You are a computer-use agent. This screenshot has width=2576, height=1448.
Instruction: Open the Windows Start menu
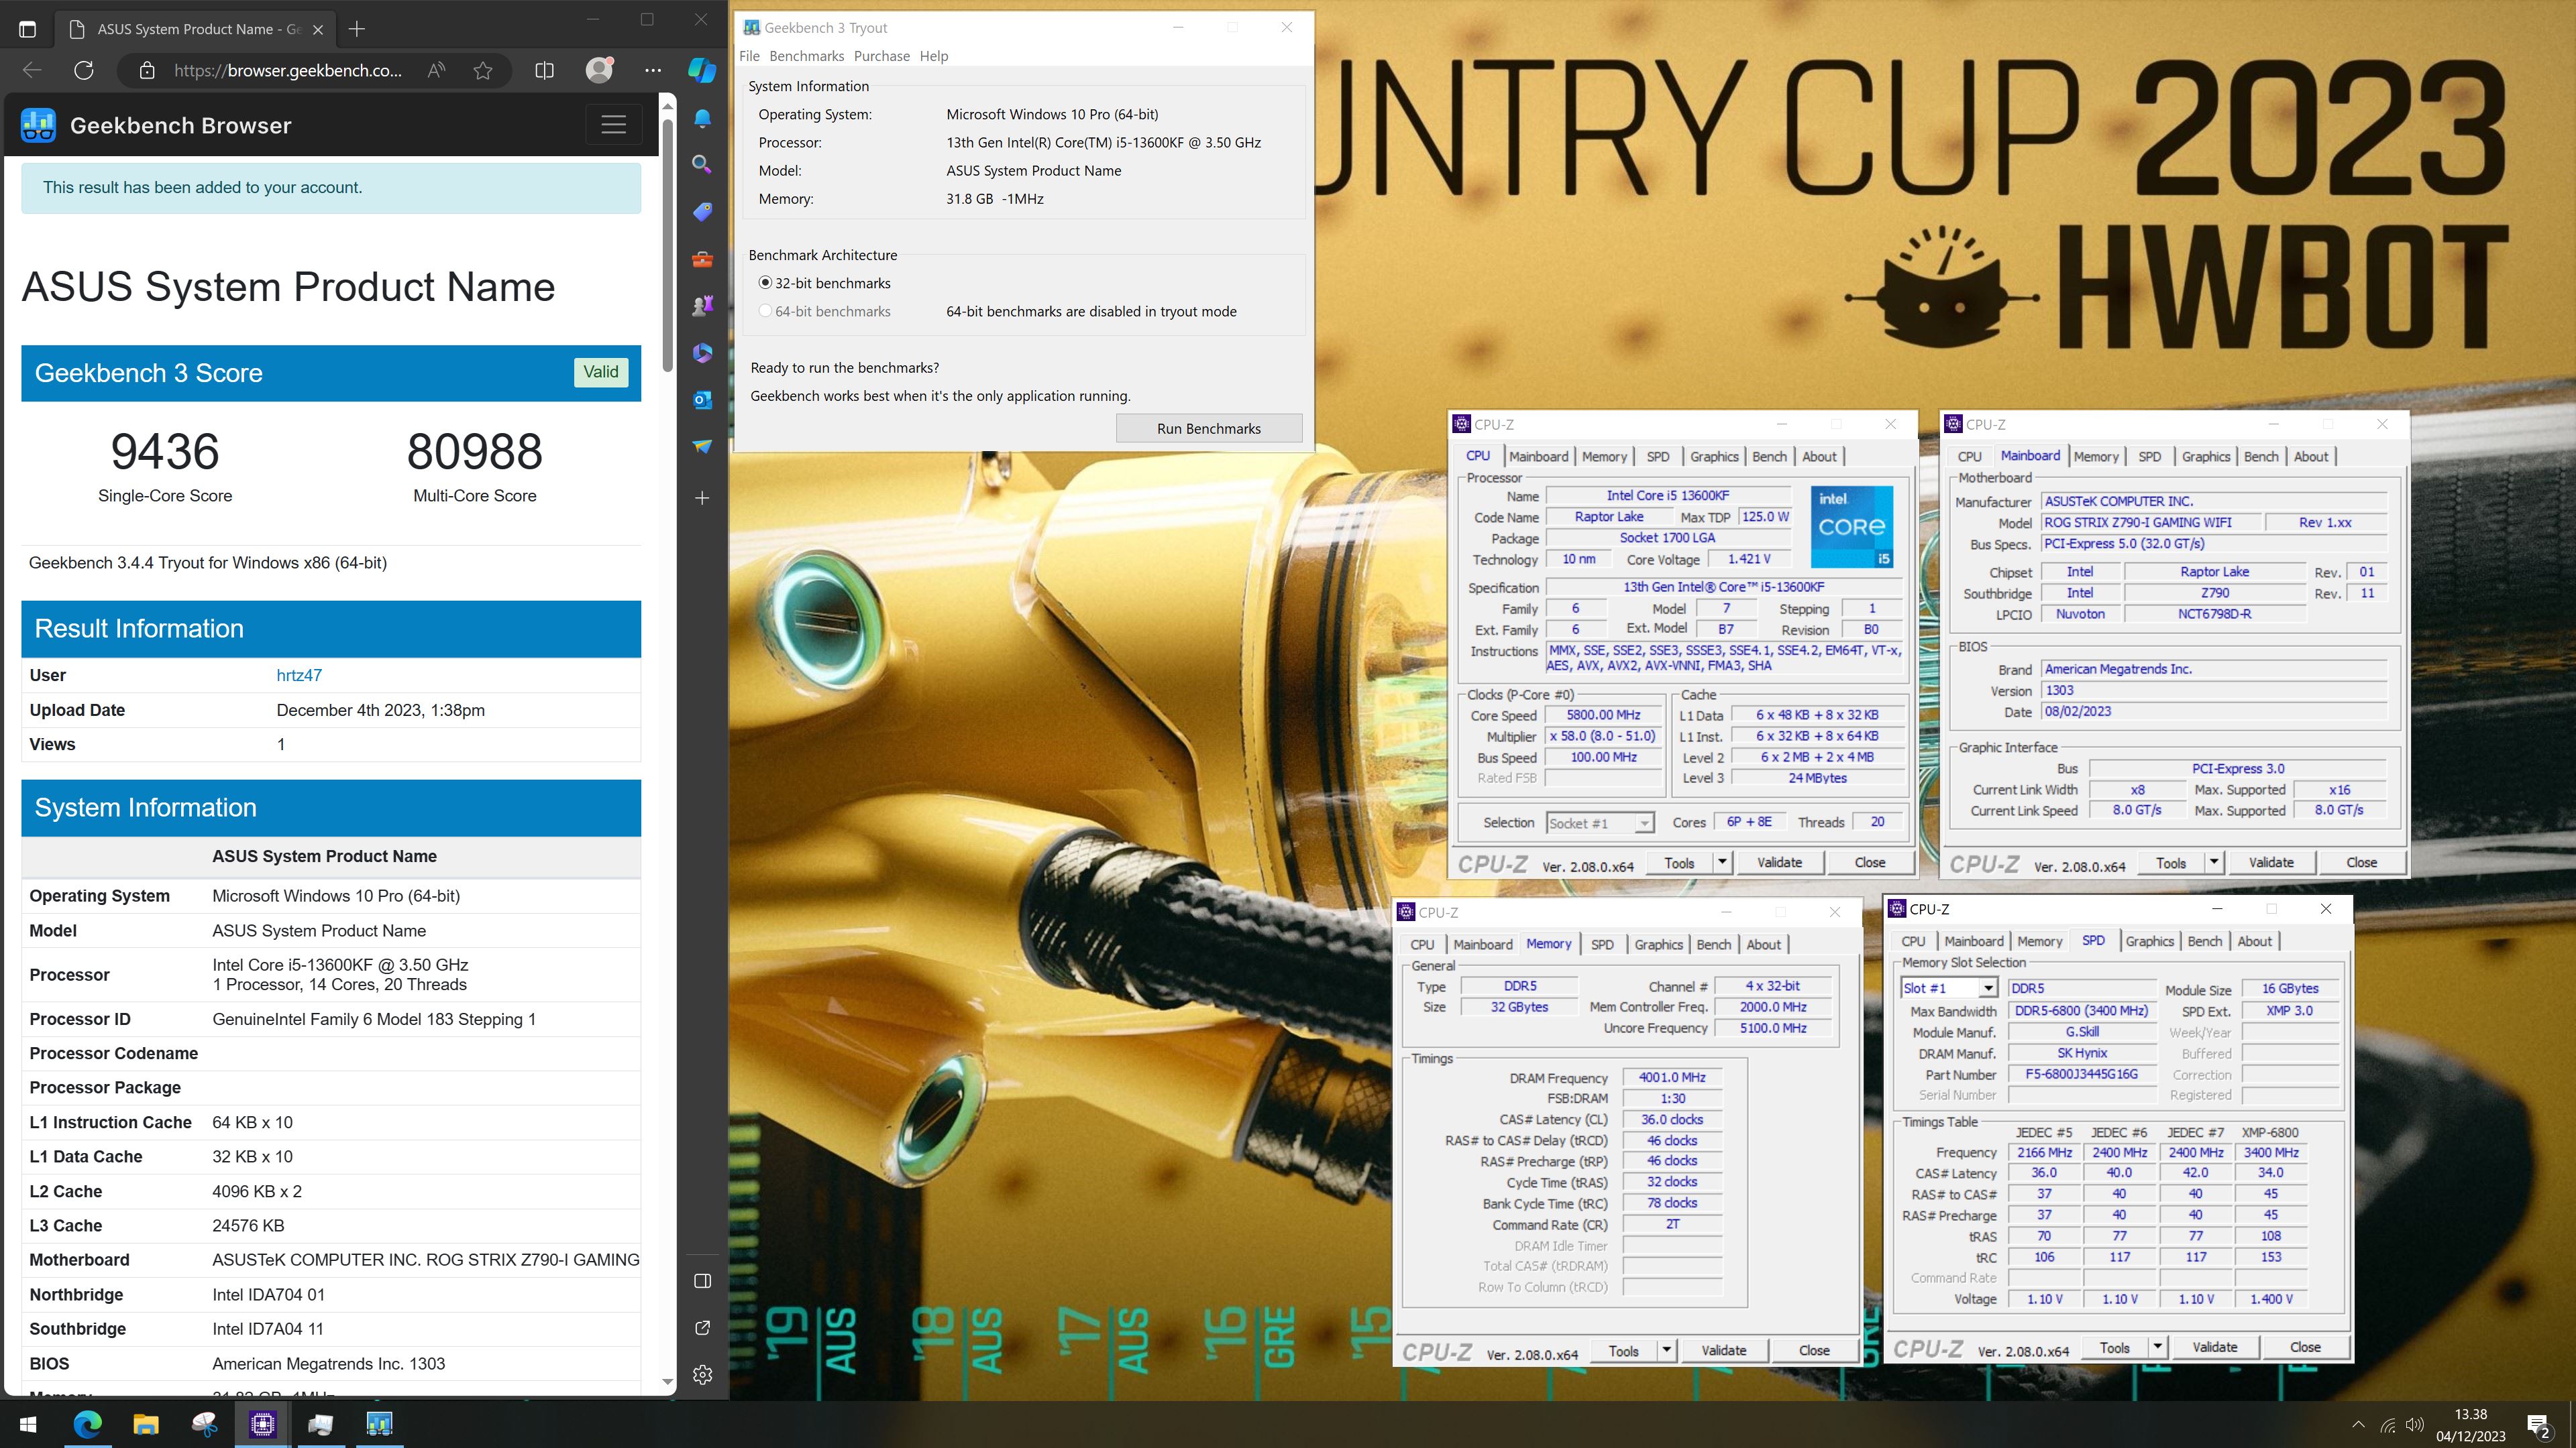28,1424
